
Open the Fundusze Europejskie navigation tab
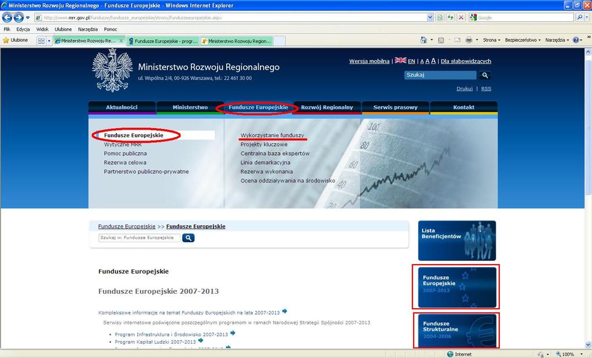tap(258, 107)
